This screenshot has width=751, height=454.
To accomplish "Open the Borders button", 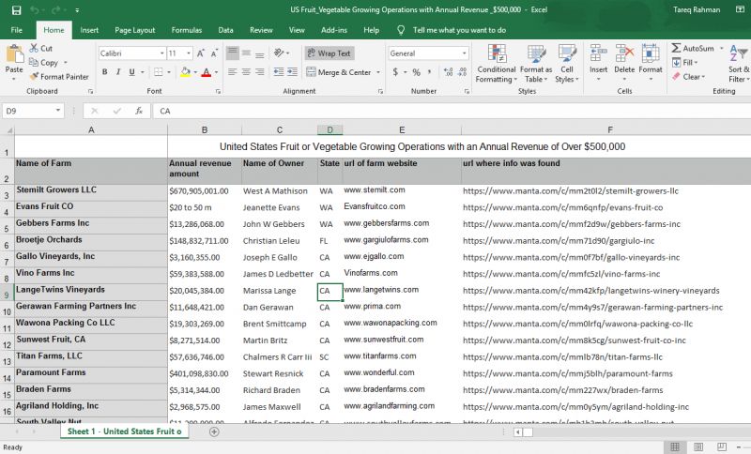I will point(159,72).
